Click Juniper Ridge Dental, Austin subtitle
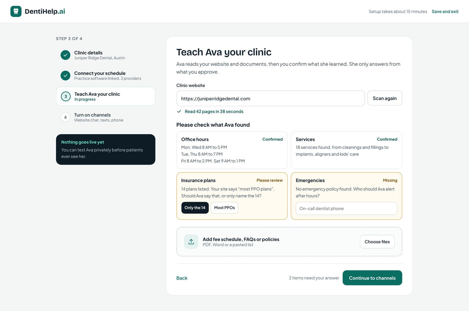469x311 pixels. coord(99,58)
